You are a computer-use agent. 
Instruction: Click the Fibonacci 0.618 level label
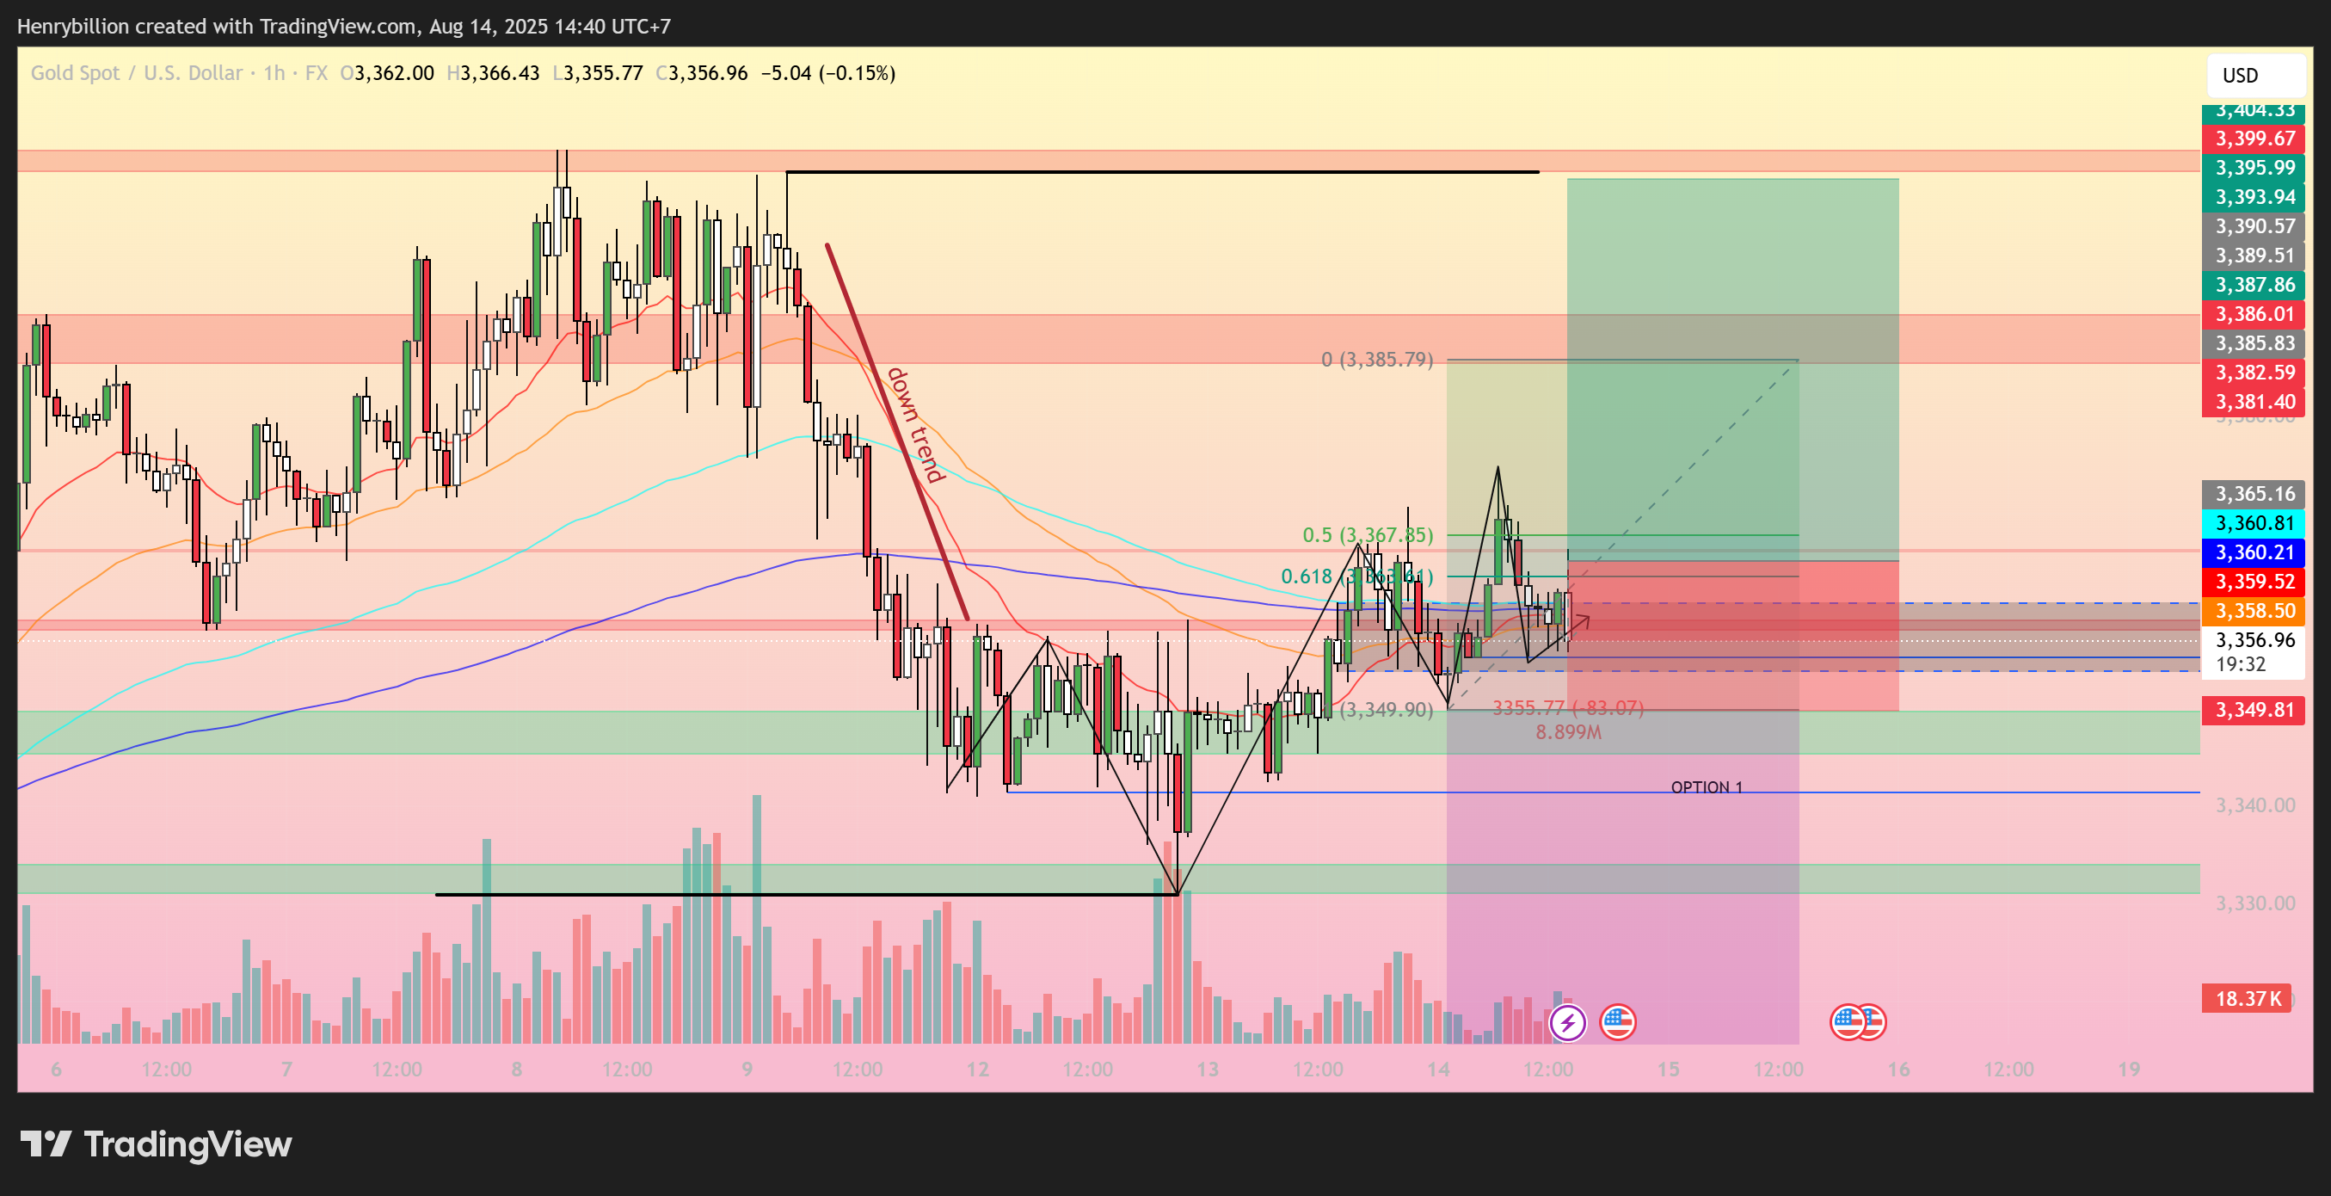[1356, 576]
